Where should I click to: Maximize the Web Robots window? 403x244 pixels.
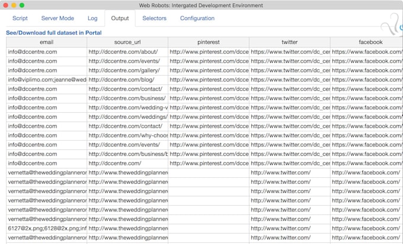coord(22,5)
